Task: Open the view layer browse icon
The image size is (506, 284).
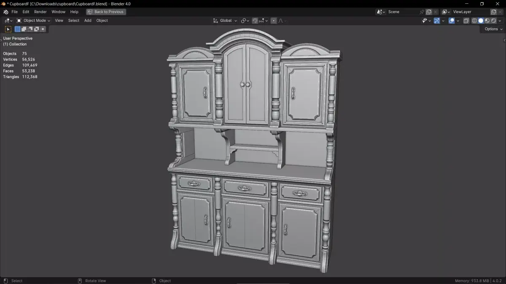Action: [x=446, y=12]
